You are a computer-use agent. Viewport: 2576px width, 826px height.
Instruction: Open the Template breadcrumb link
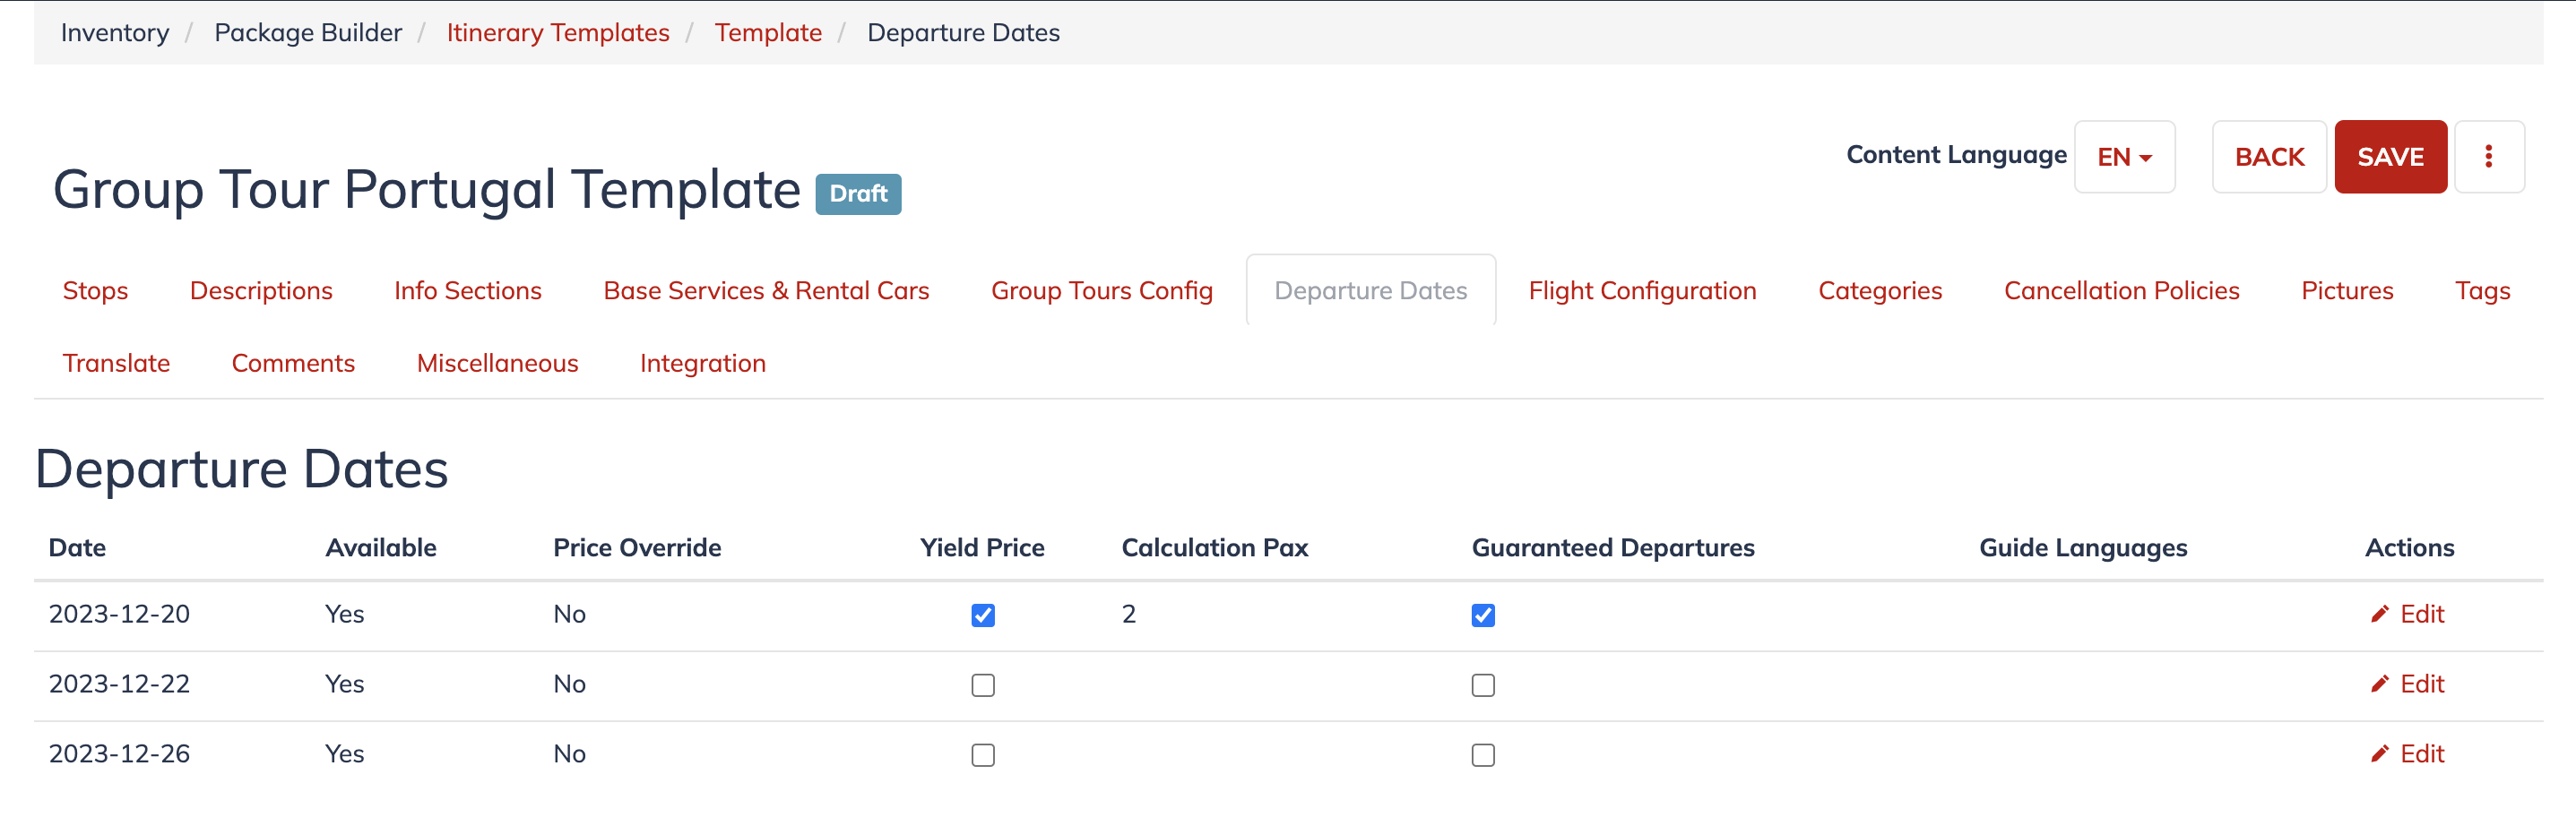click(x=768, y=33)
